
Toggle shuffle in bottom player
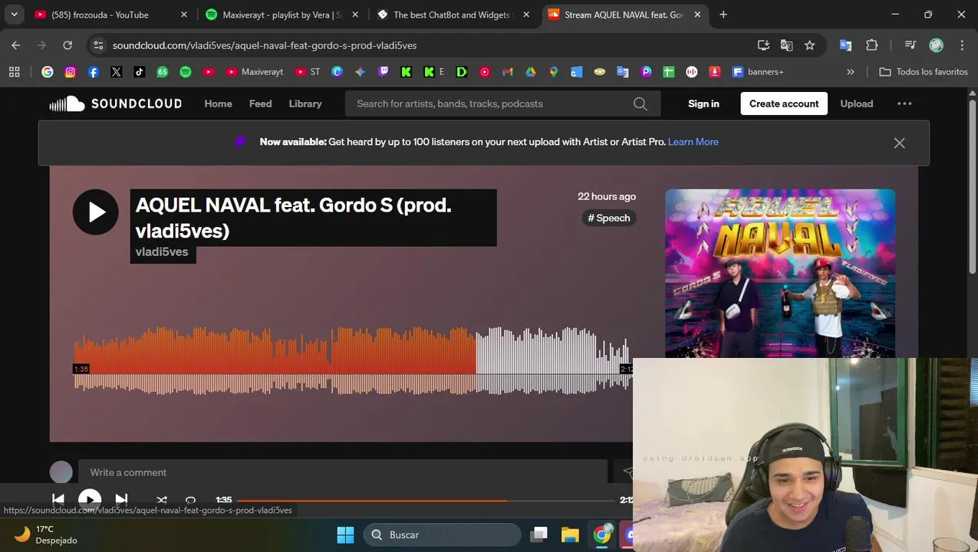[162, 500]
